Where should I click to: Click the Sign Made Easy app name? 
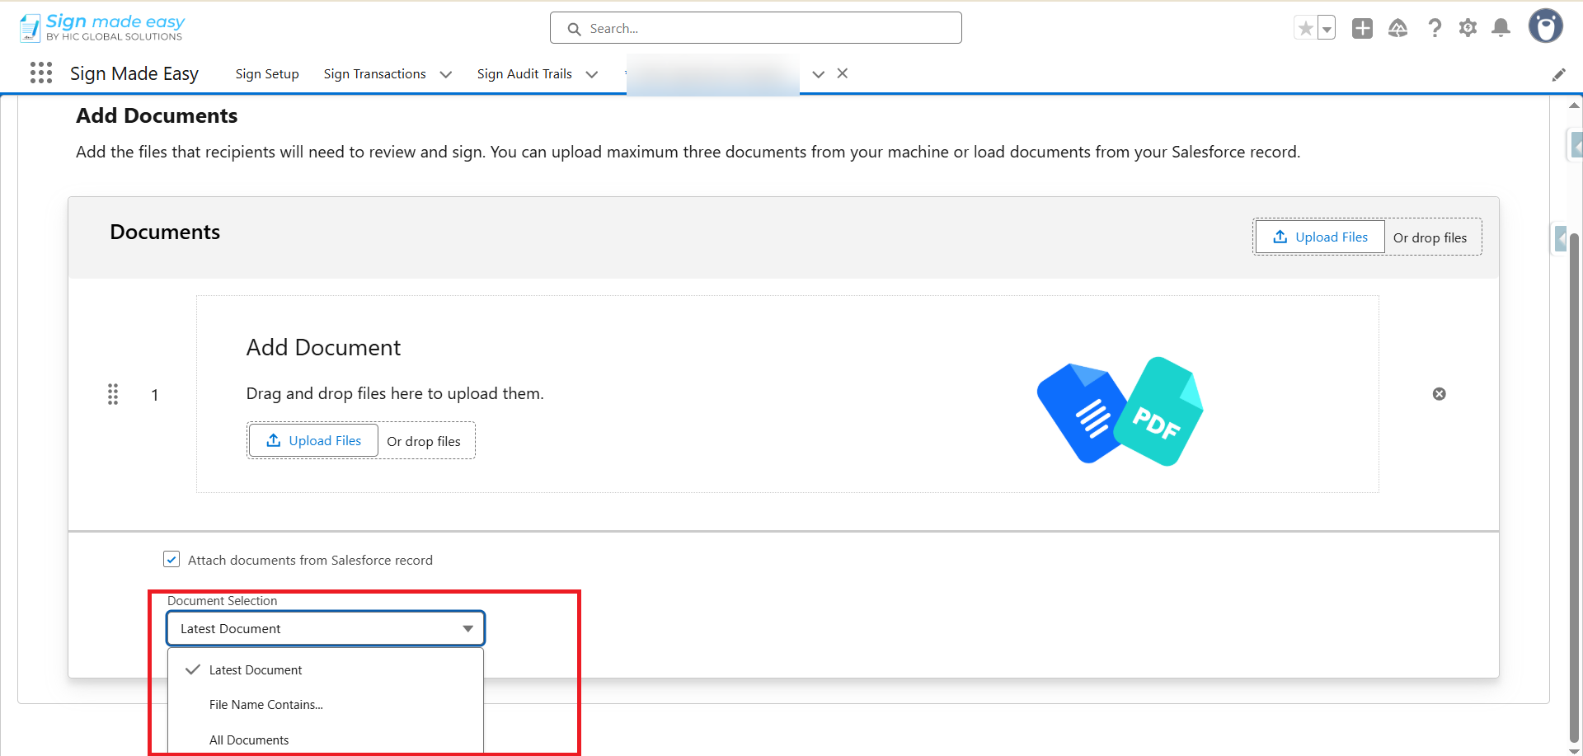pos(134,74)
